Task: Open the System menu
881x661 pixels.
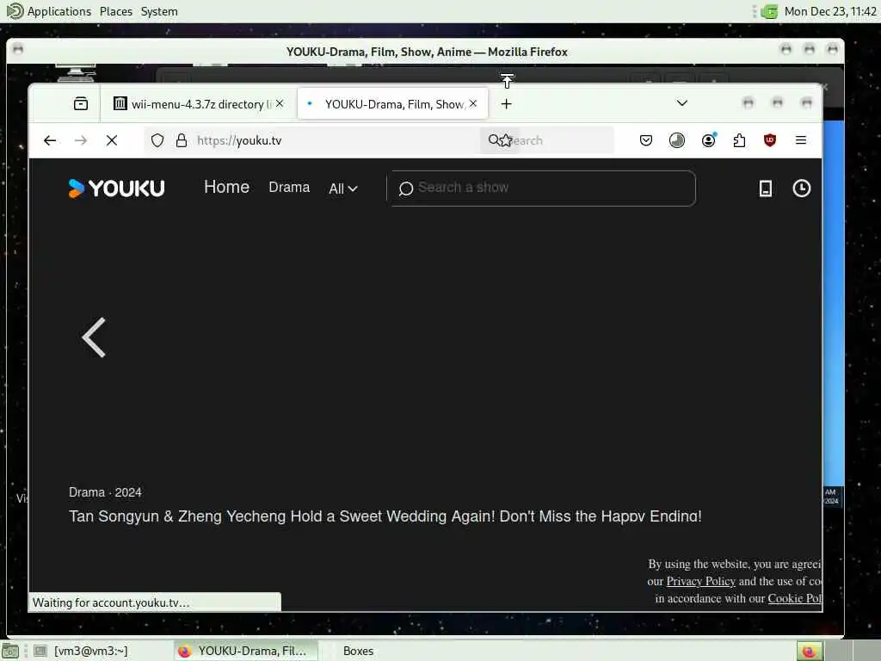Action: tap(159, 11)
